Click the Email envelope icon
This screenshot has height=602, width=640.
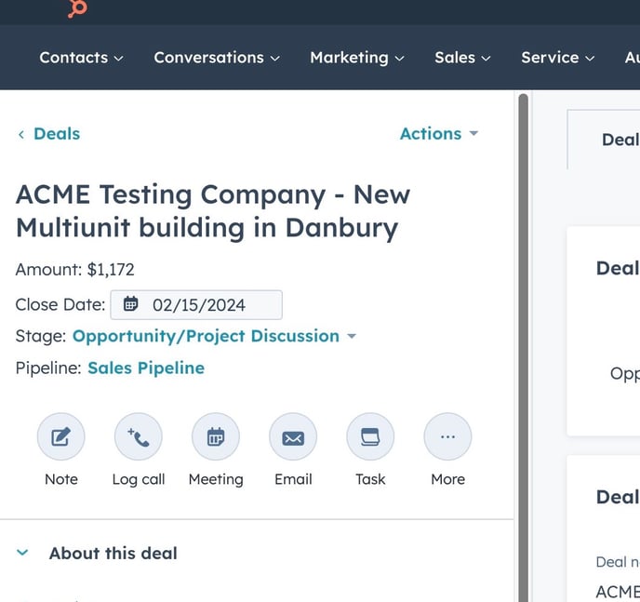pos(293,437)
